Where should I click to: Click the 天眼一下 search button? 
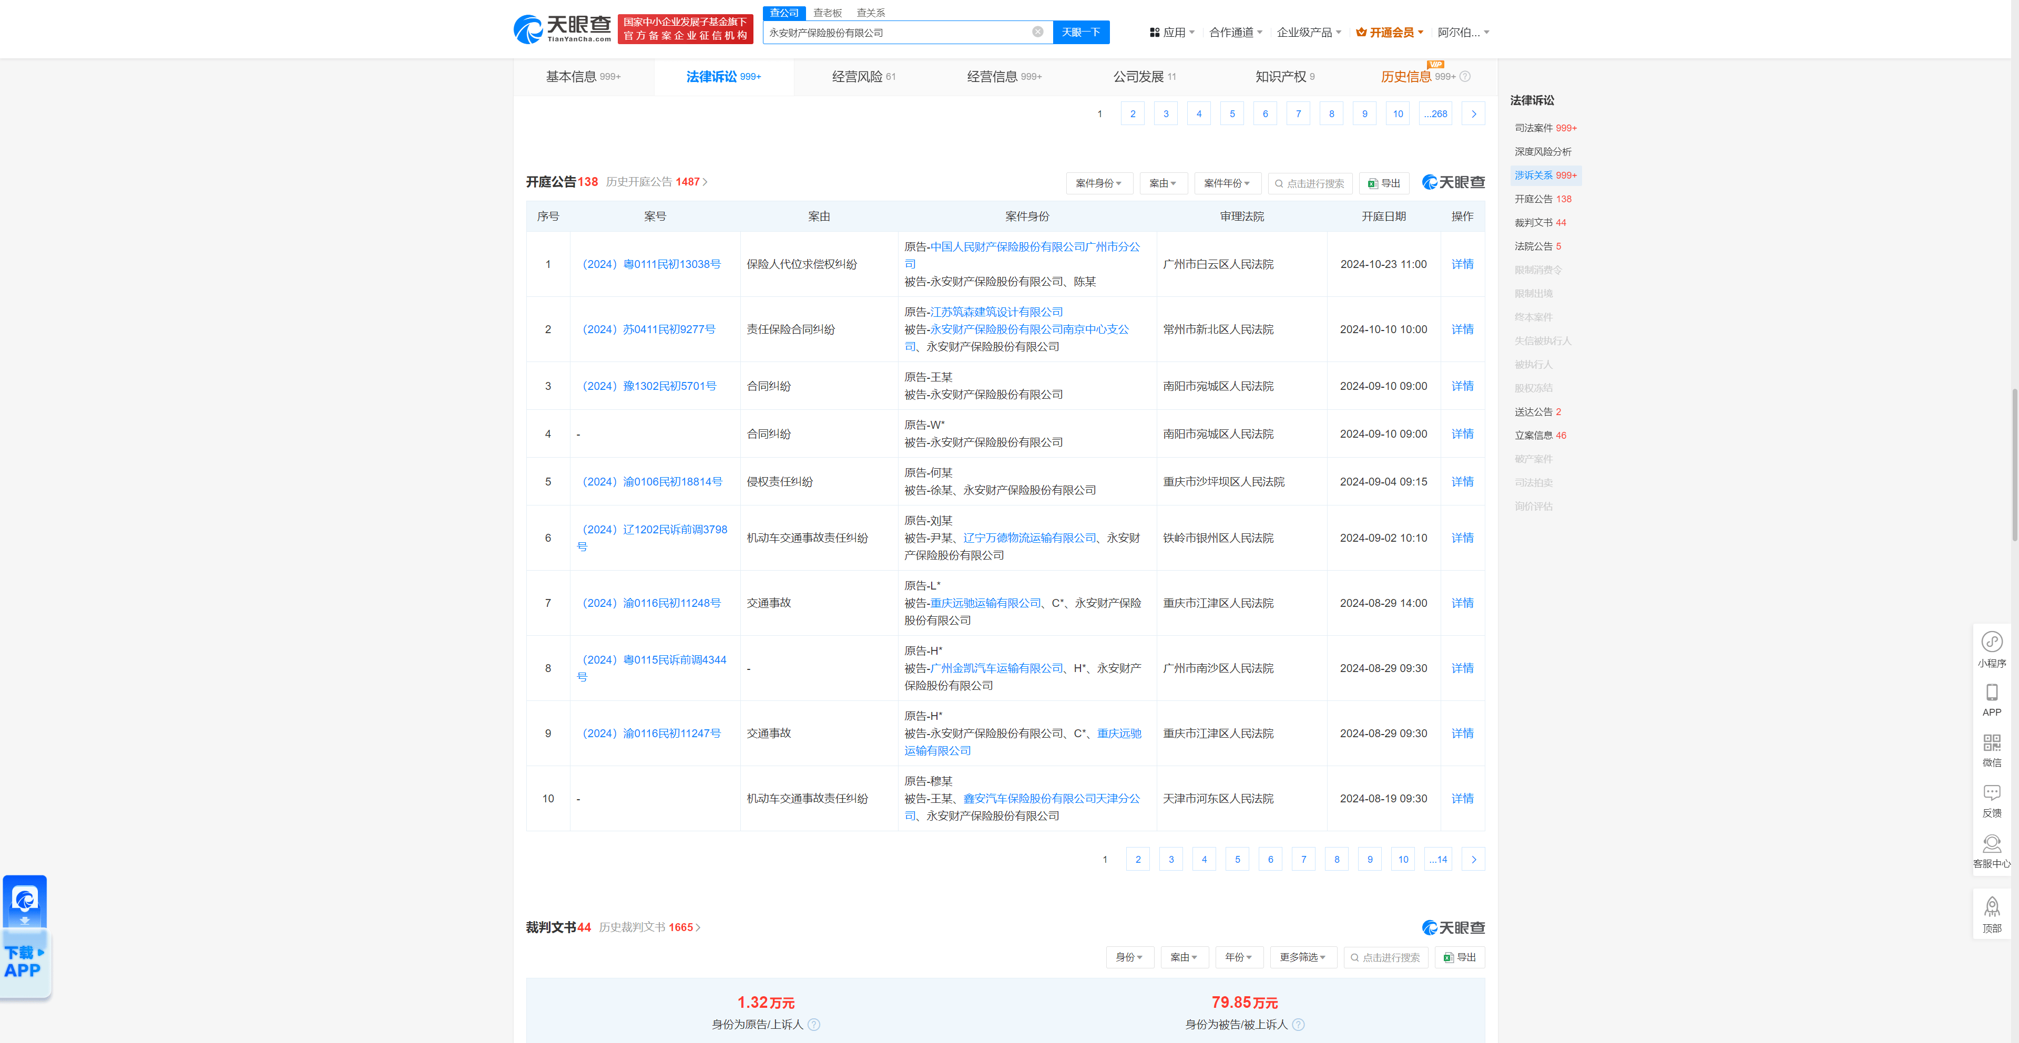(x=1081, y=32)
